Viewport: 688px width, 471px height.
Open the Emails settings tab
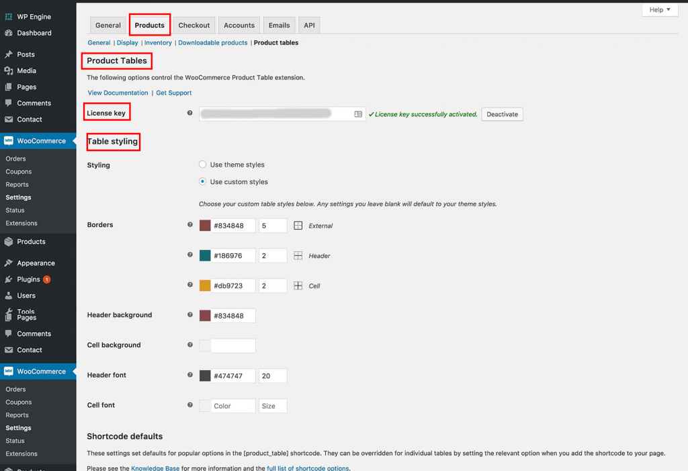pos(279,25)
